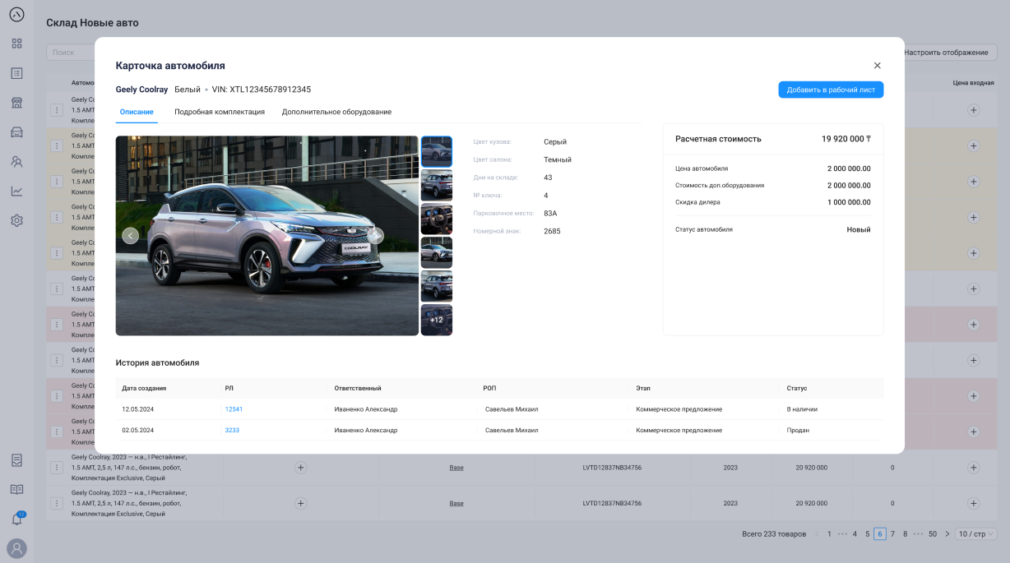Screen dimensions: 1010x563
Task: Click the Ответственный column header
Action: point(358,388)
